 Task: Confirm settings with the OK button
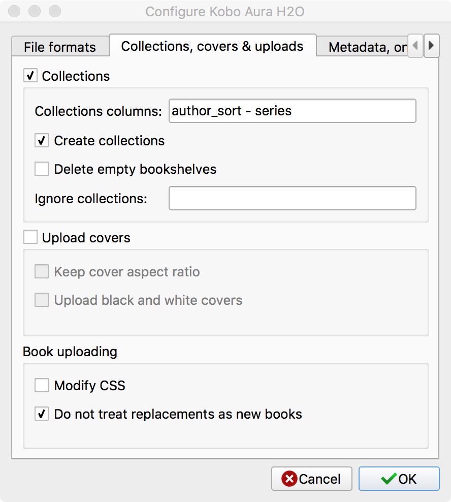(x=399, y=479)
